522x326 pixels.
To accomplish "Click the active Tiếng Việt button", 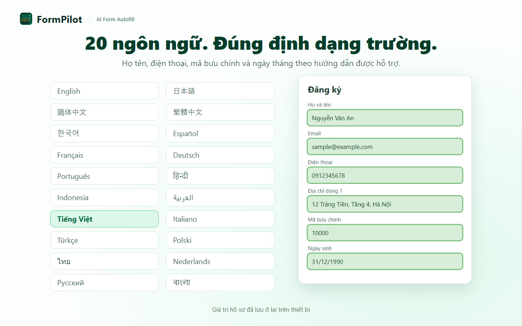I will click(x=104, y=219).
